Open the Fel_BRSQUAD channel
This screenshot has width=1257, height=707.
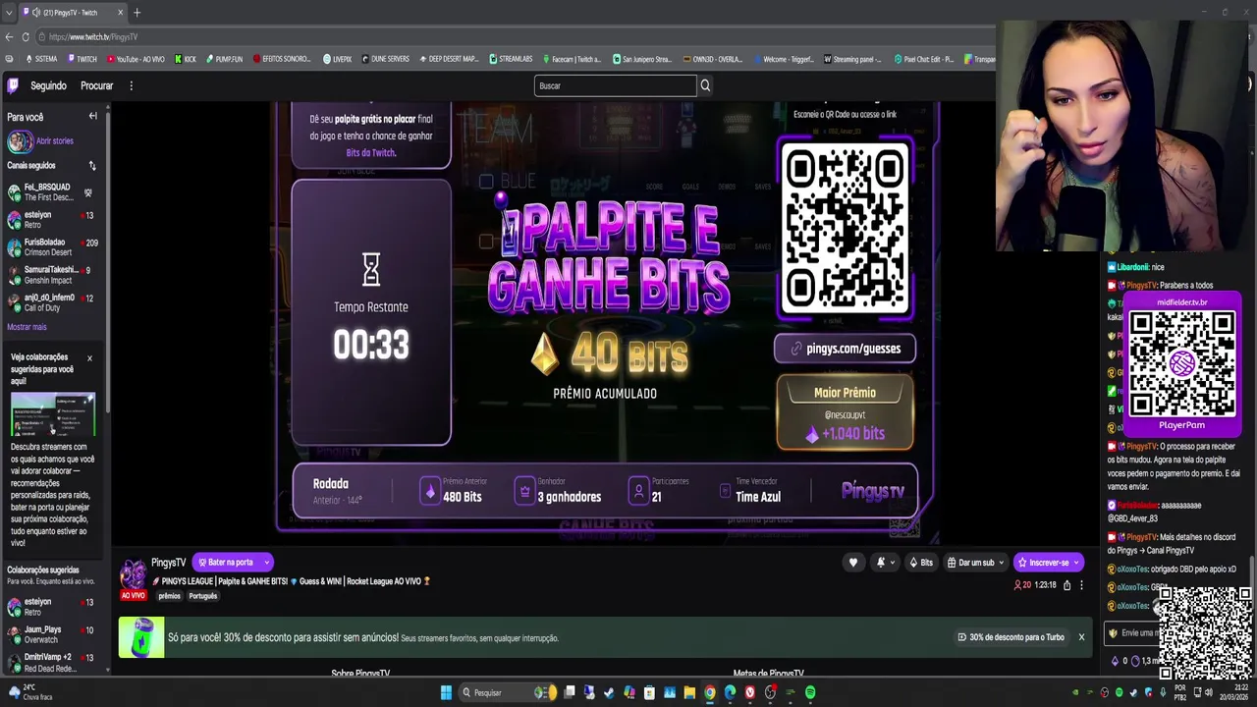[52, 192]
